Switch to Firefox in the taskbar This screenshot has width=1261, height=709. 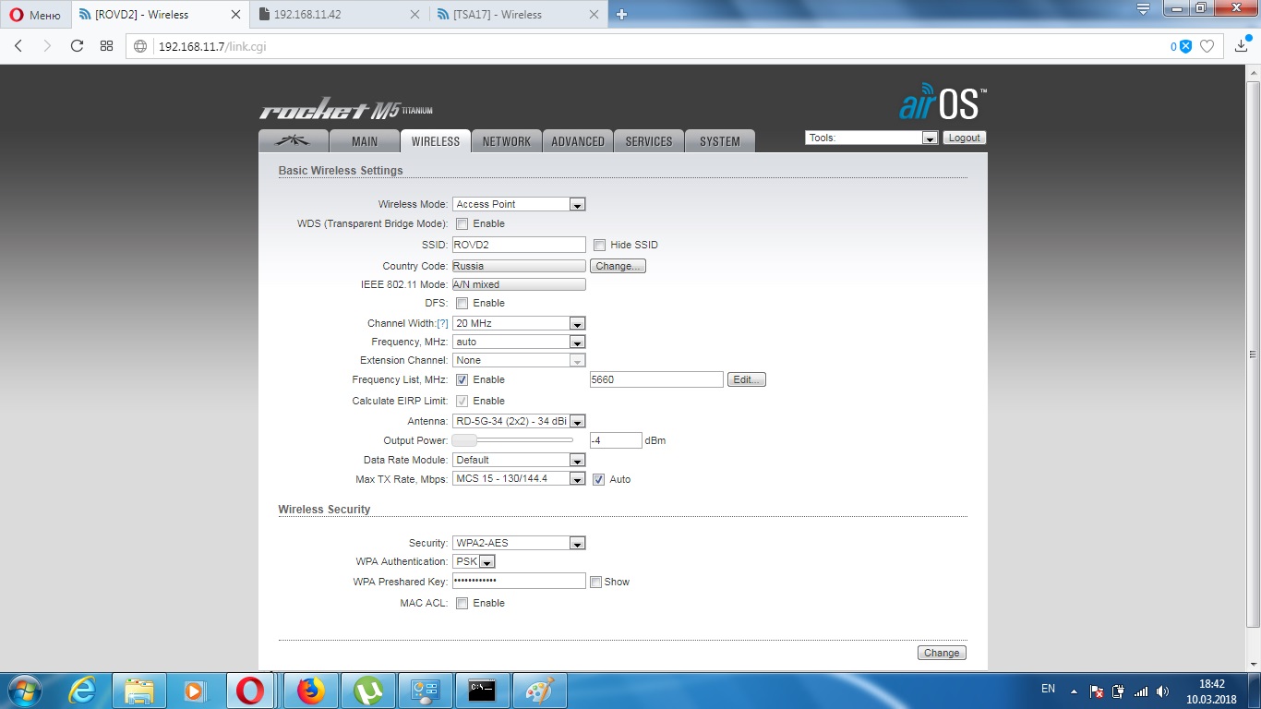click(311, 691)
